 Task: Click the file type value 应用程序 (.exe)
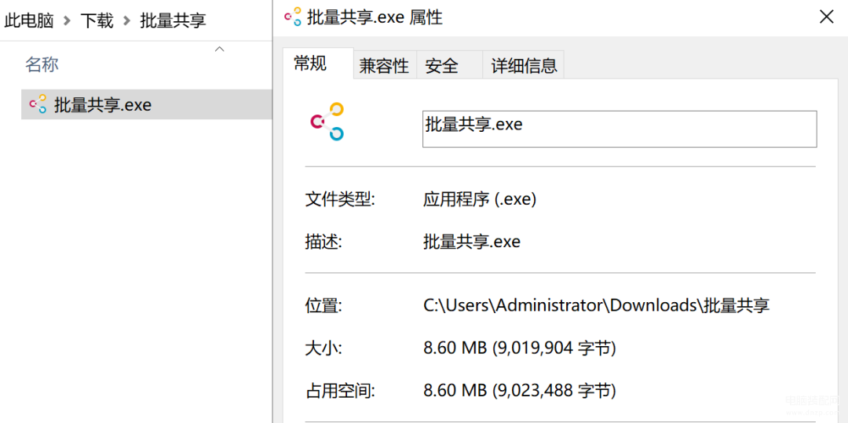tap(480, 199)
